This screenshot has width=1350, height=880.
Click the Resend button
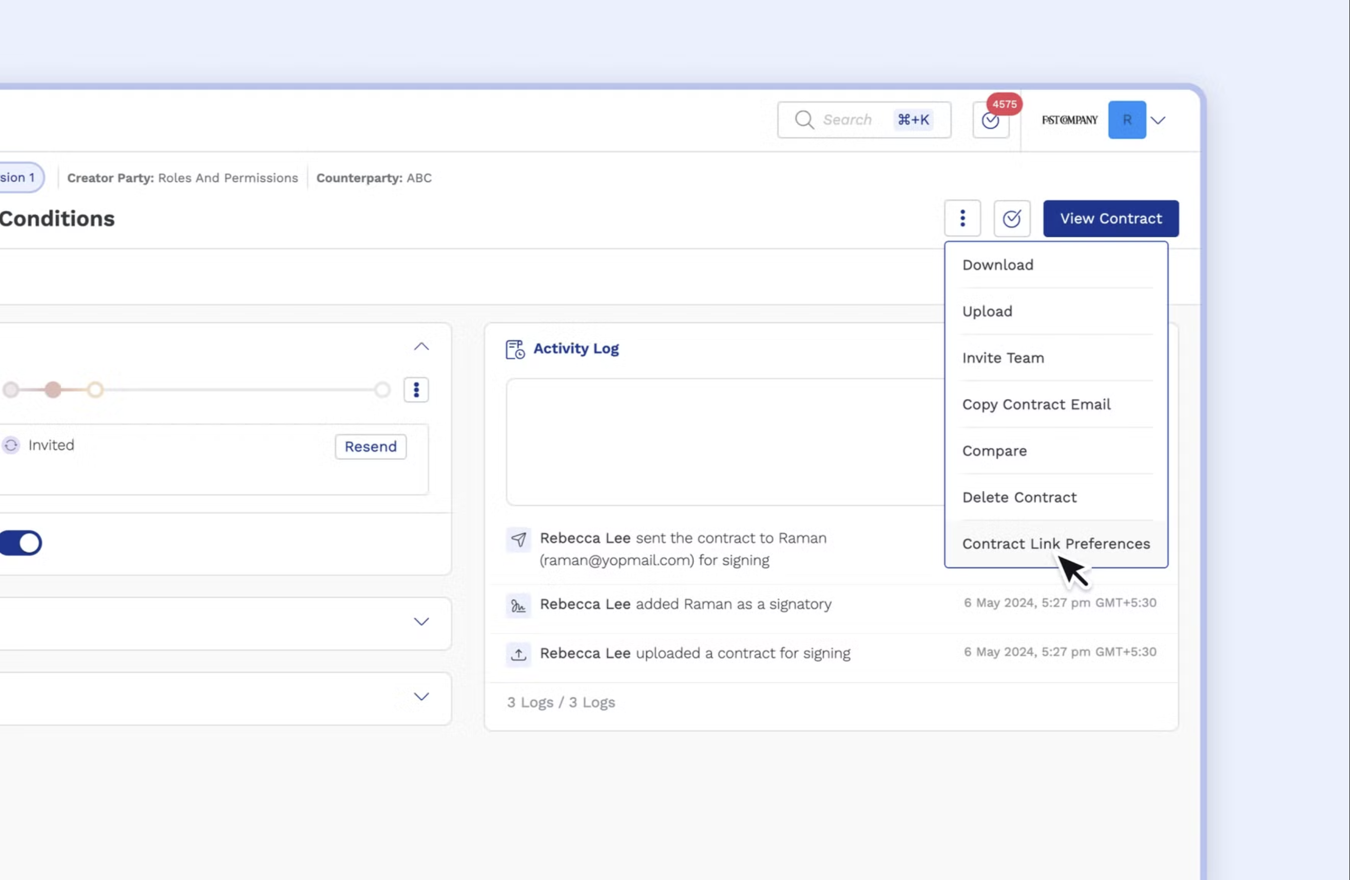pyautogui.click(x=371, y=447)
